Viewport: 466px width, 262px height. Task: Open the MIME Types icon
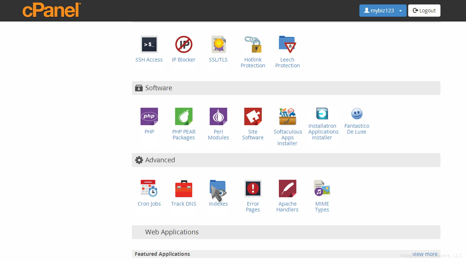click(322, 188)
